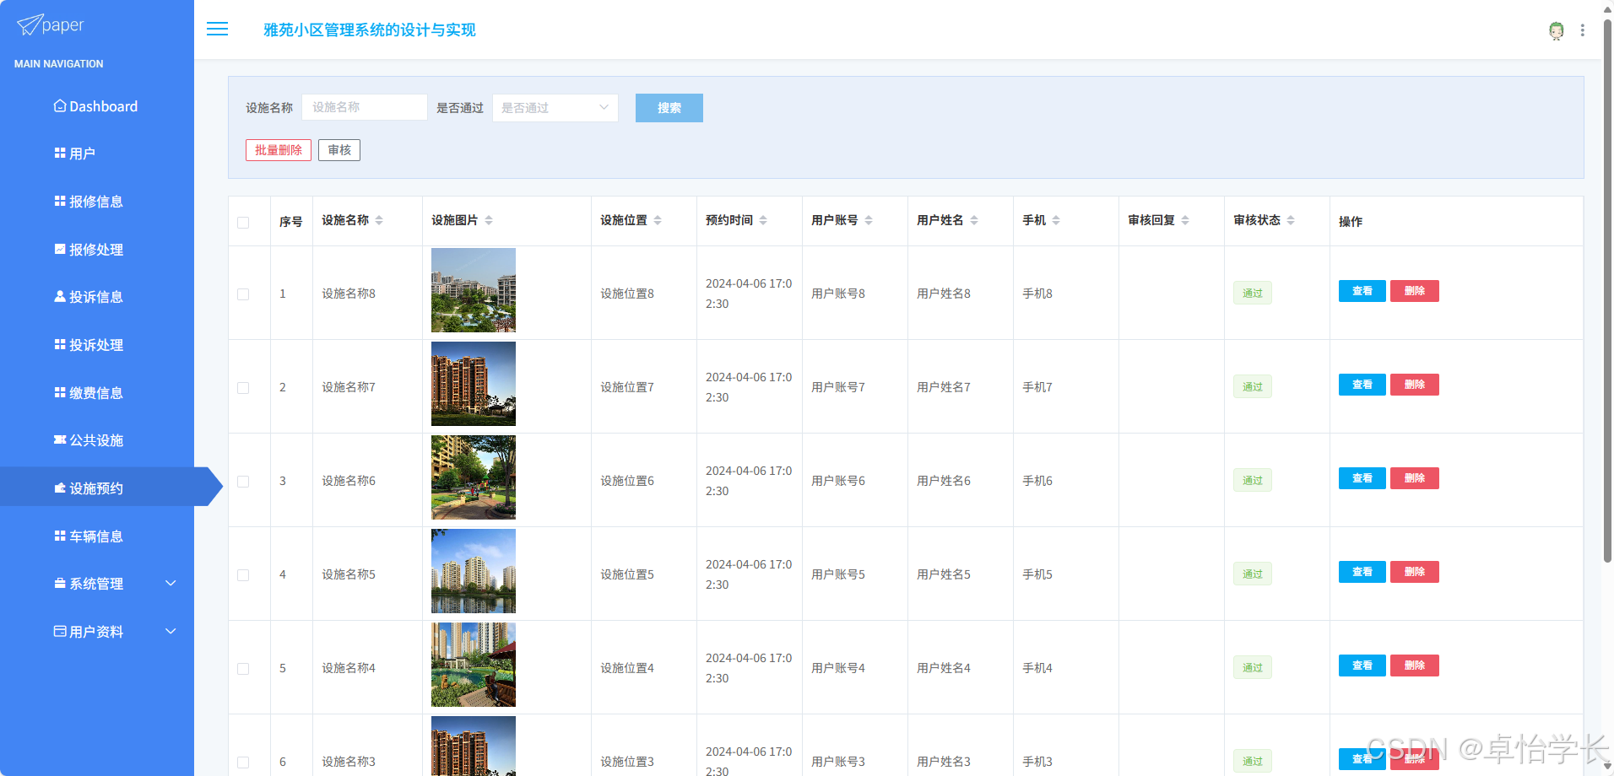This screenshot has width=1614, height=776.
Task: Open the three-dot more options icon
Action: pos(1583,30)
